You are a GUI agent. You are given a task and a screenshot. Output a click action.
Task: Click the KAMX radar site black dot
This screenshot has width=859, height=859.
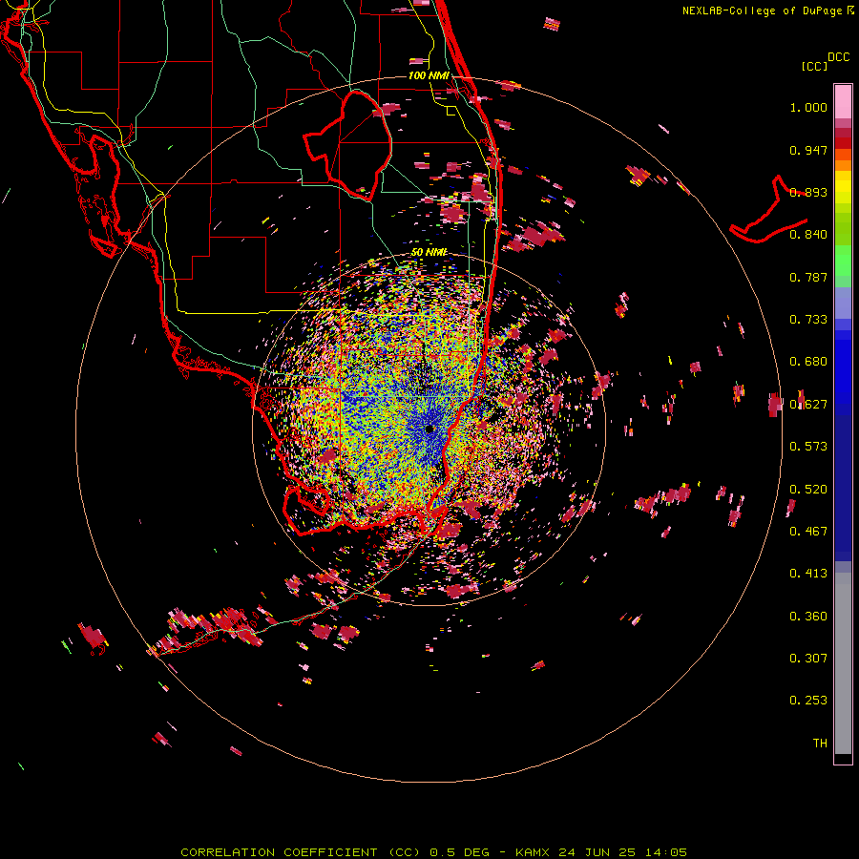point(429,429)
